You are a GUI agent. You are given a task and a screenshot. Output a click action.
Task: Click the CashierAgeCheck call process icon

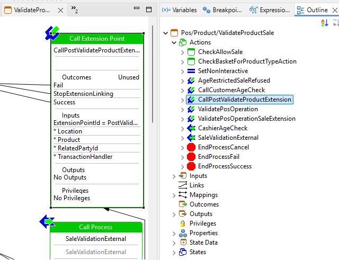[191, 128]
